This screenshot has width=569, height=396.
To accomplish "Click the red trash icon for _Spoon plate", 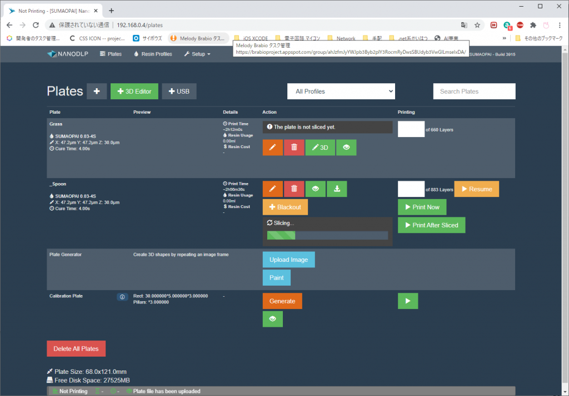I will pyautogui.click(x=294, y=189).
